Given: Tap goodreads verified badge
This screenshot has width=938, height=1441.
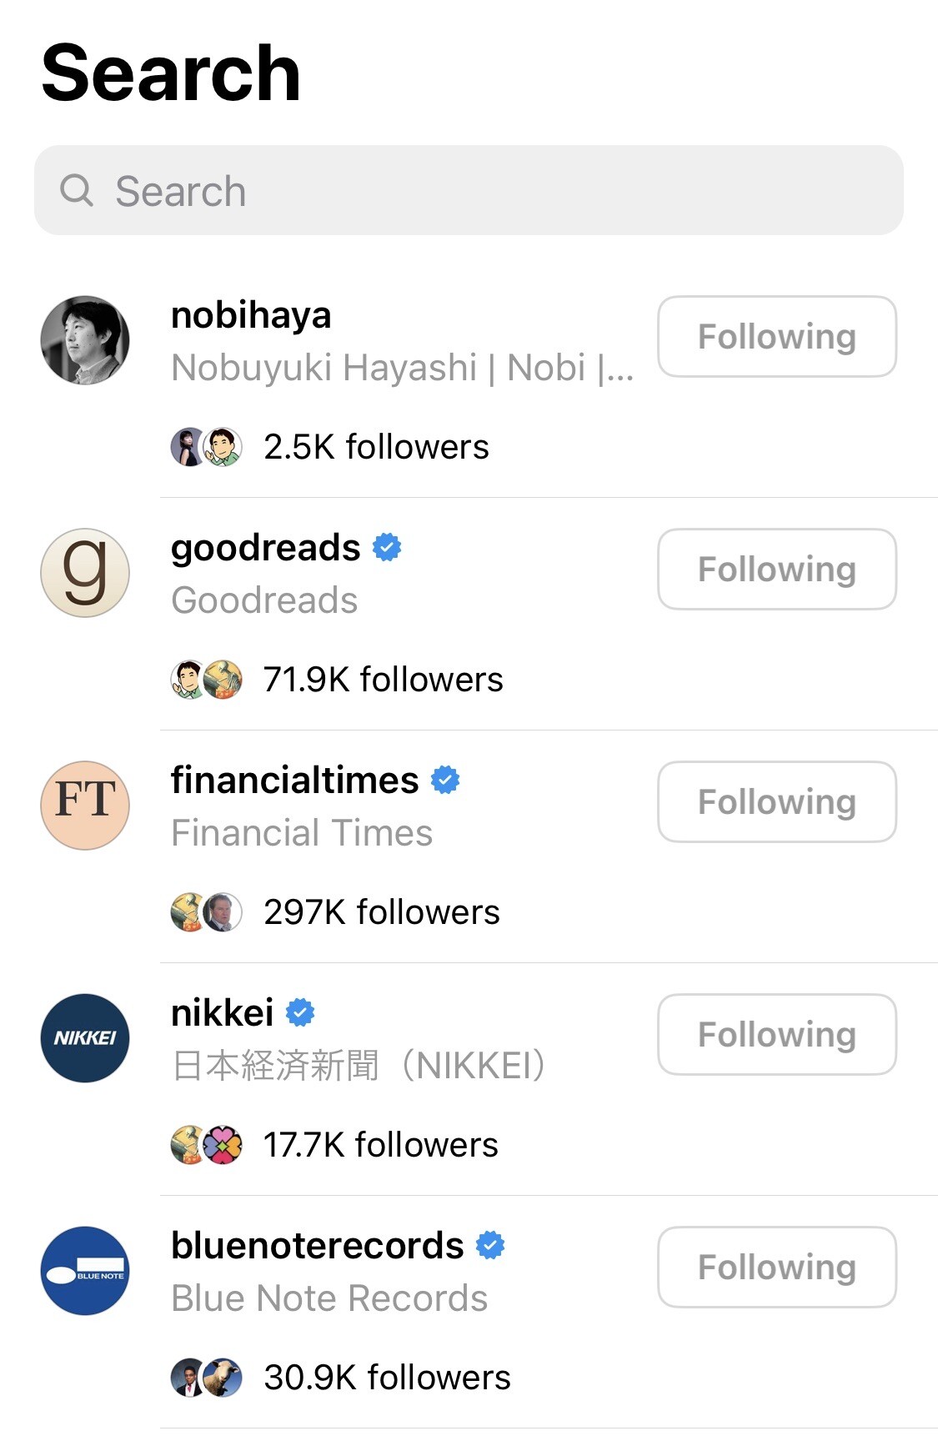Looking at the screenshot, I should coord(387,548).
